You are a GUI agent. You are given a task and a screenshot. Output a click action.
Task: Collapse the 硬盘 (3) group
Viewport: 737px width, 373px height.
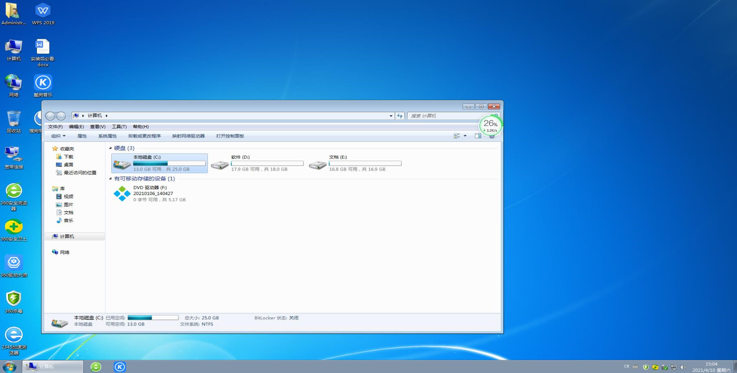[110, 148]
